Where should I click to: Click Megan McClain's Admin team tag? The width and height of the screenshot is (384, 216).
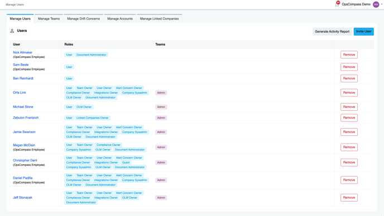click(x=161, y=148)
